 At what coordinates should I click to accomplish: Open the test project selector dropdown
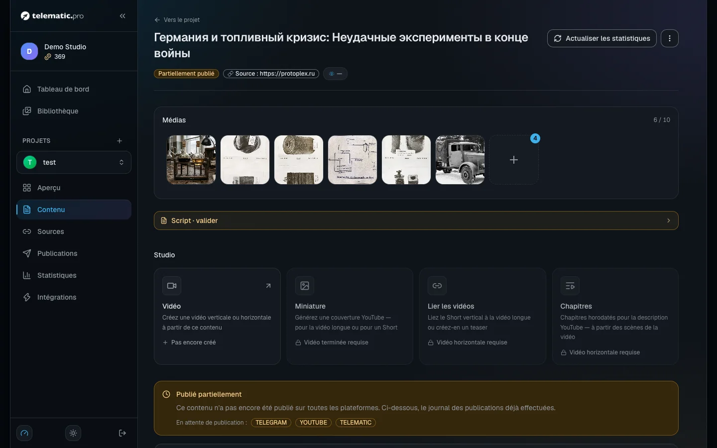74,162
